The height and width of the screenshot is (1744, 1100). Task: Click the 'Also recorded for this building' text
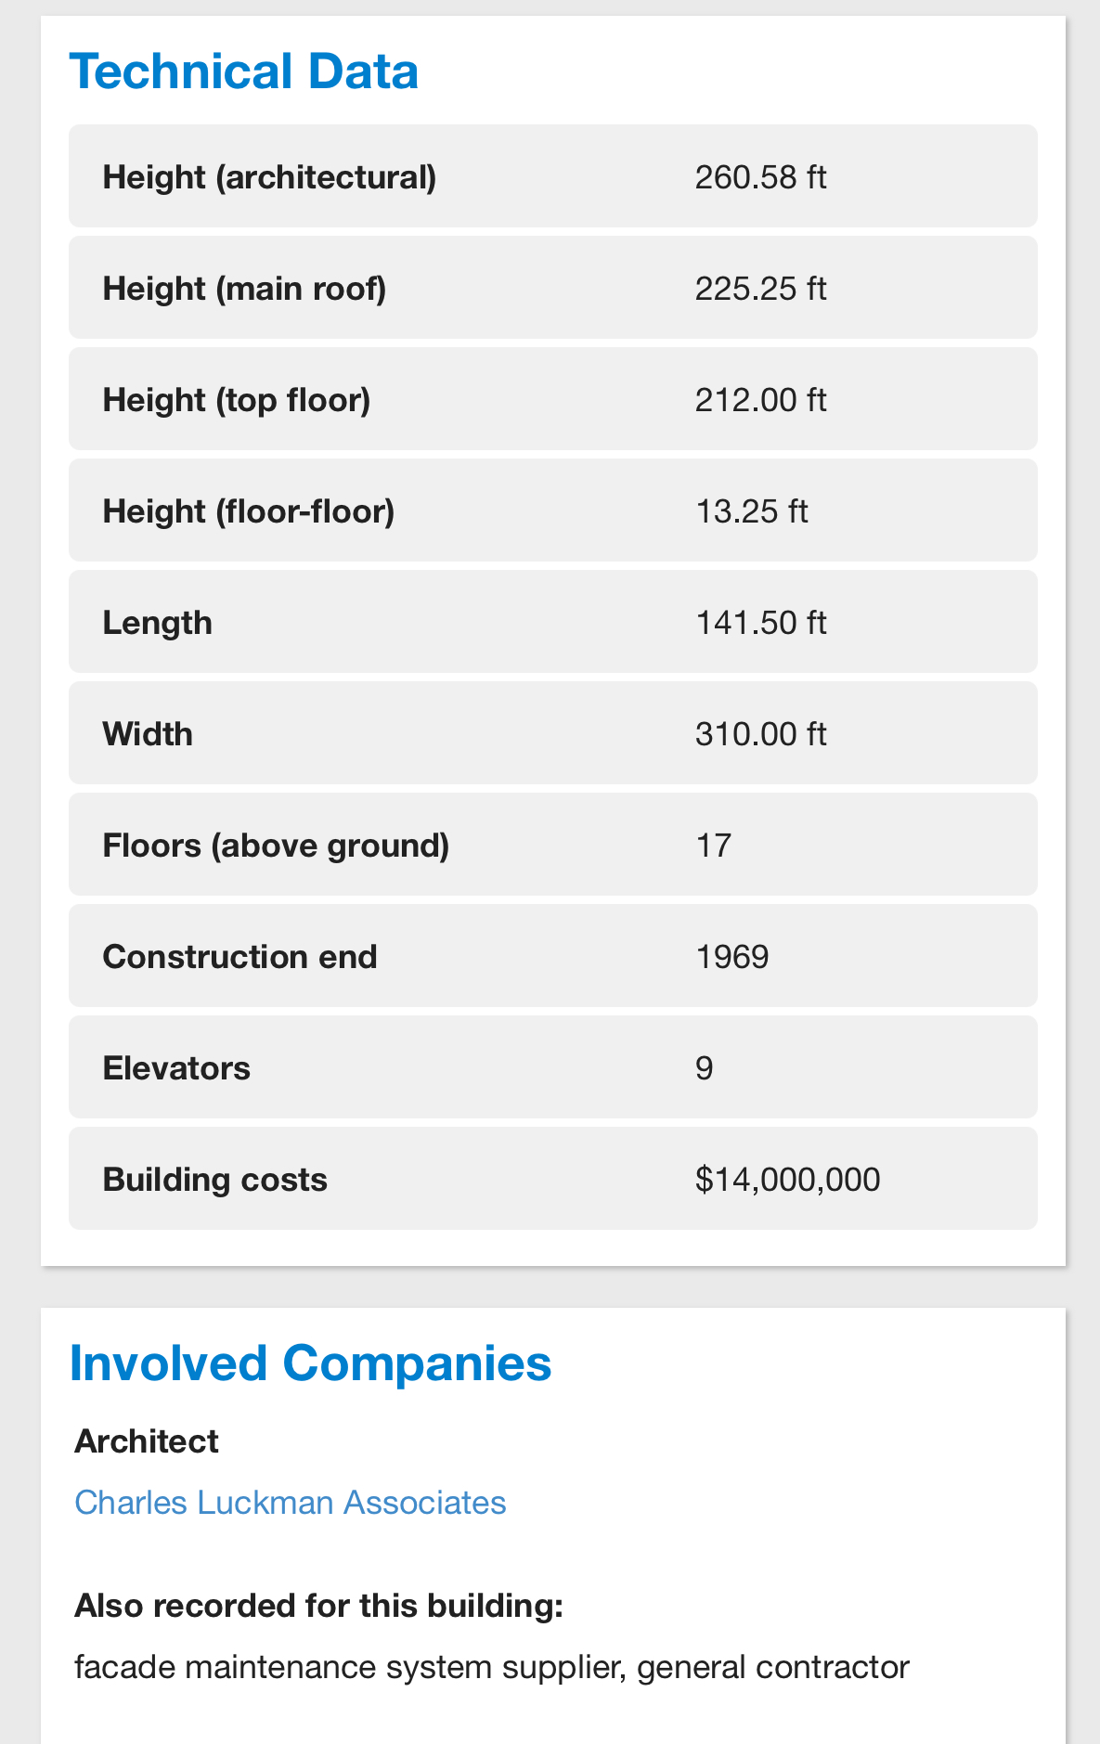[319, 1606]
